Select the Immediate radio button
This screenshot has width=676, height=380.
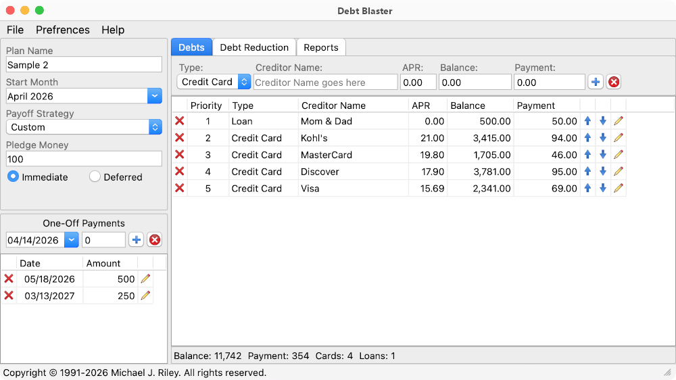(x=14, y=176)
